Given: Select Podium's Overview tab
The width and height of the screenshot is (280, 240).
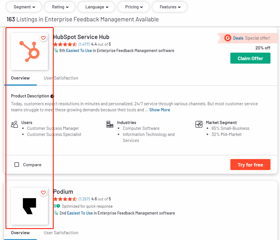Looking at the screenshot, I should click(20, 233).
